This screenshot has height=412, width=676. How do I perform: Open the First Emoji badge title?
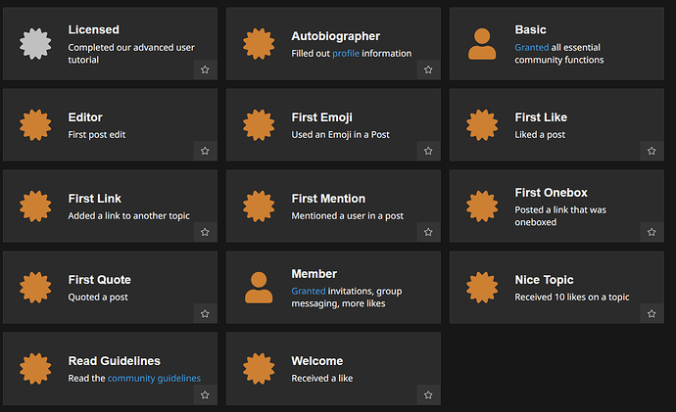click(321, 117)
